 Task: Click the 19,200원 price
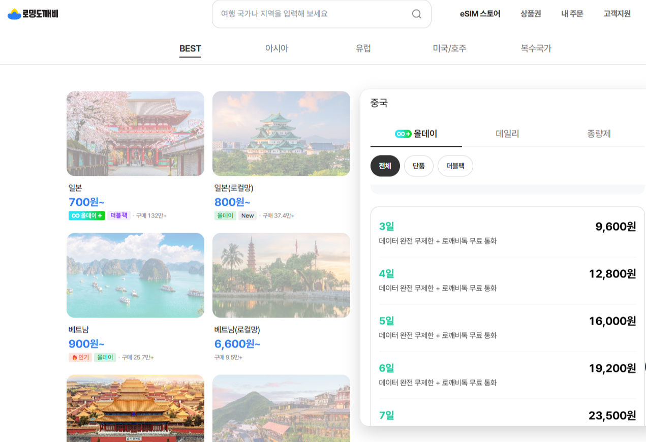(612, 368)
